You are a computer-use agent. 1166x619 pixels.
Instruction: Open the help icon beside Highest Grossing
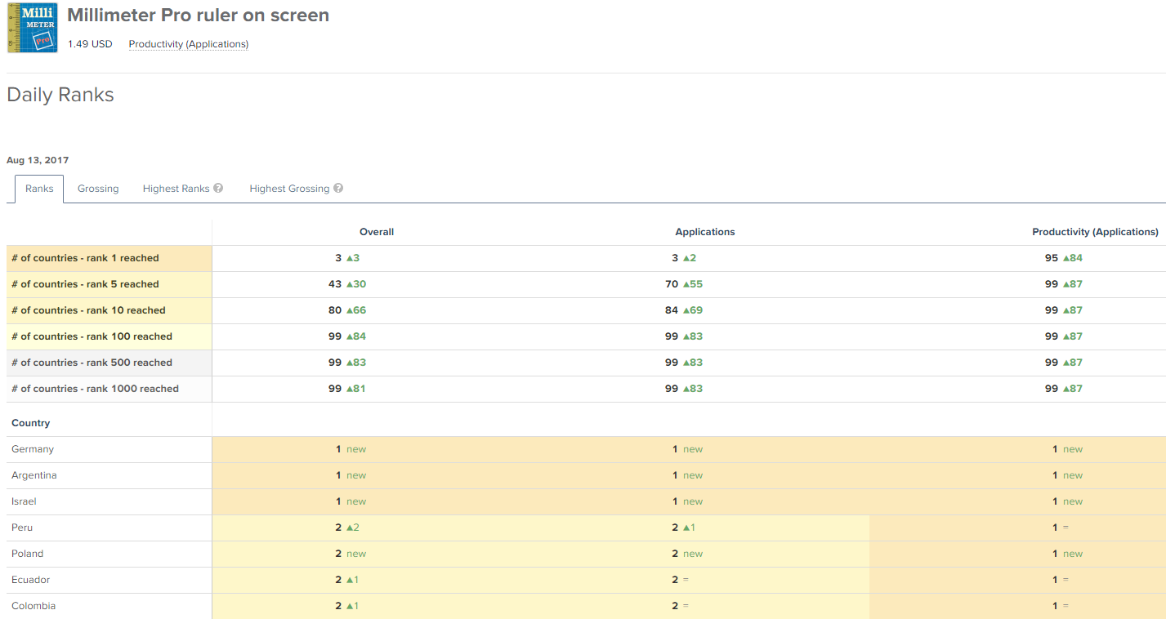(x=338, y=188)
